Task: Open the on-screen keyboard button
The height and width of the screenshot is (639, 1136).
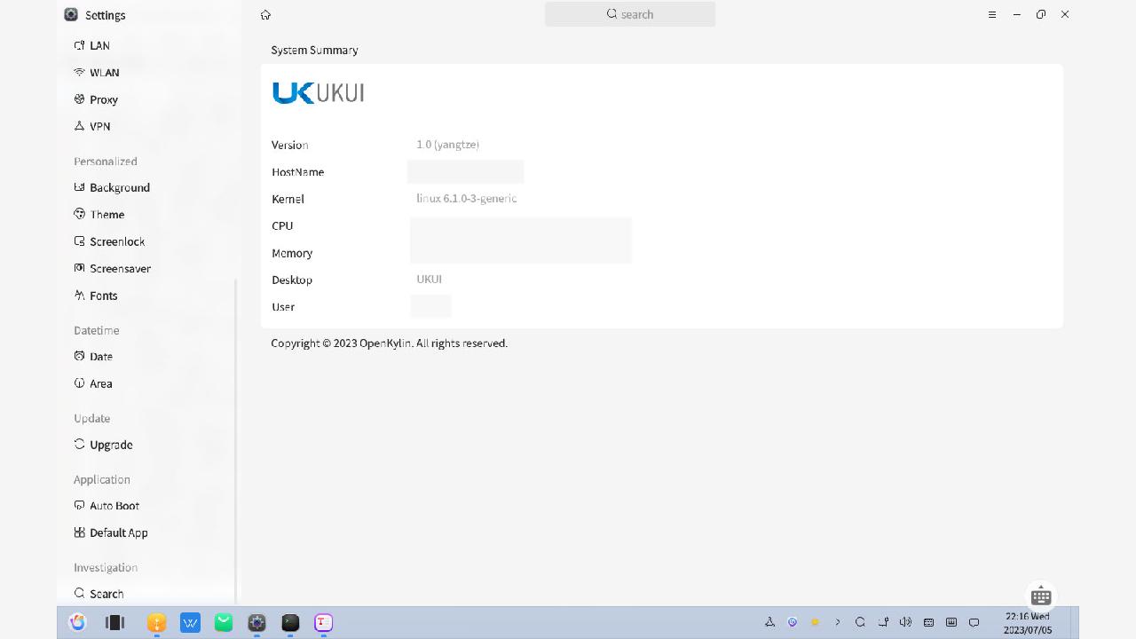Action: [1041, 596]
